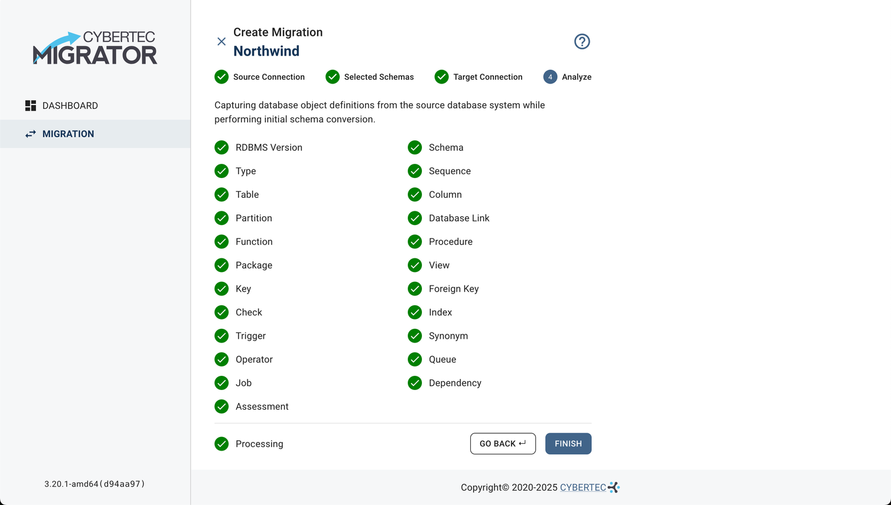Select the Migration menu item
This screenshot has width=891, height=505.
(68, 134)
